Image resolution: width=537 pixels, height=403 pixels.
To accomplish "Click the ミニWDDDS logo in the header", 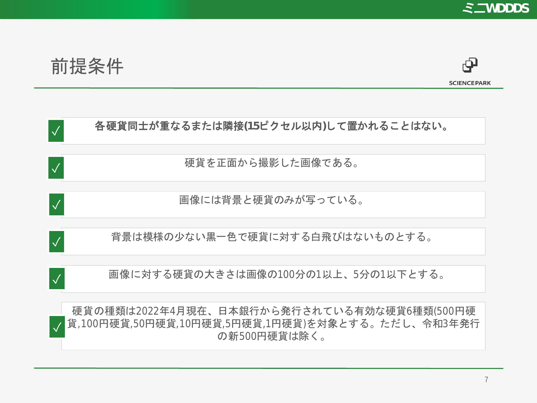I will click(496, 8).
